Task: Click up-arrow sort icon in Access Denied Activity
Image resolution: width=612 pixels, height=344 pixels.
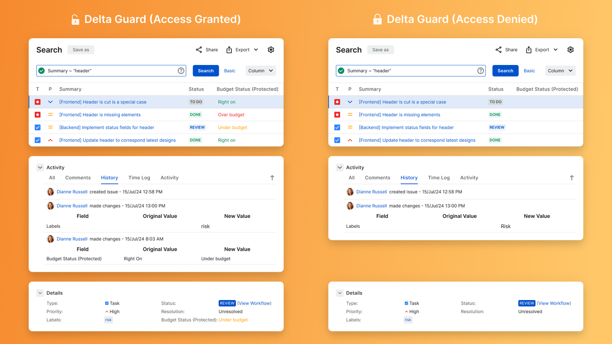Action: [x=571, y=178]
